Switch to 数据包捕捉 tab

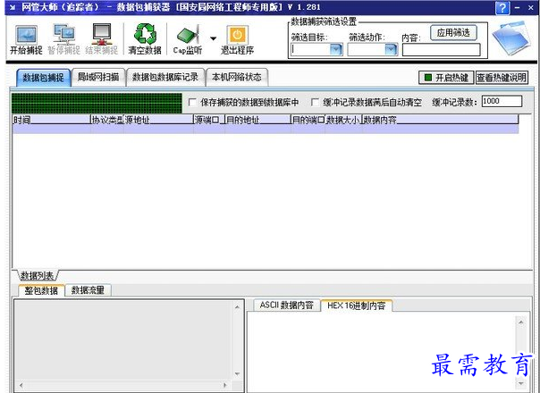[44, 78]
